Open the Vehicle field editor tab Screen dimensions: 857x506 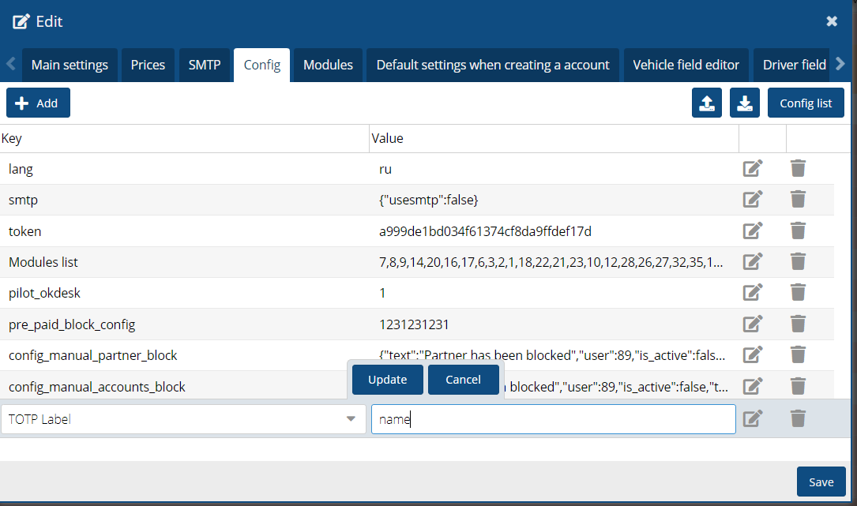tap(686, 65)
